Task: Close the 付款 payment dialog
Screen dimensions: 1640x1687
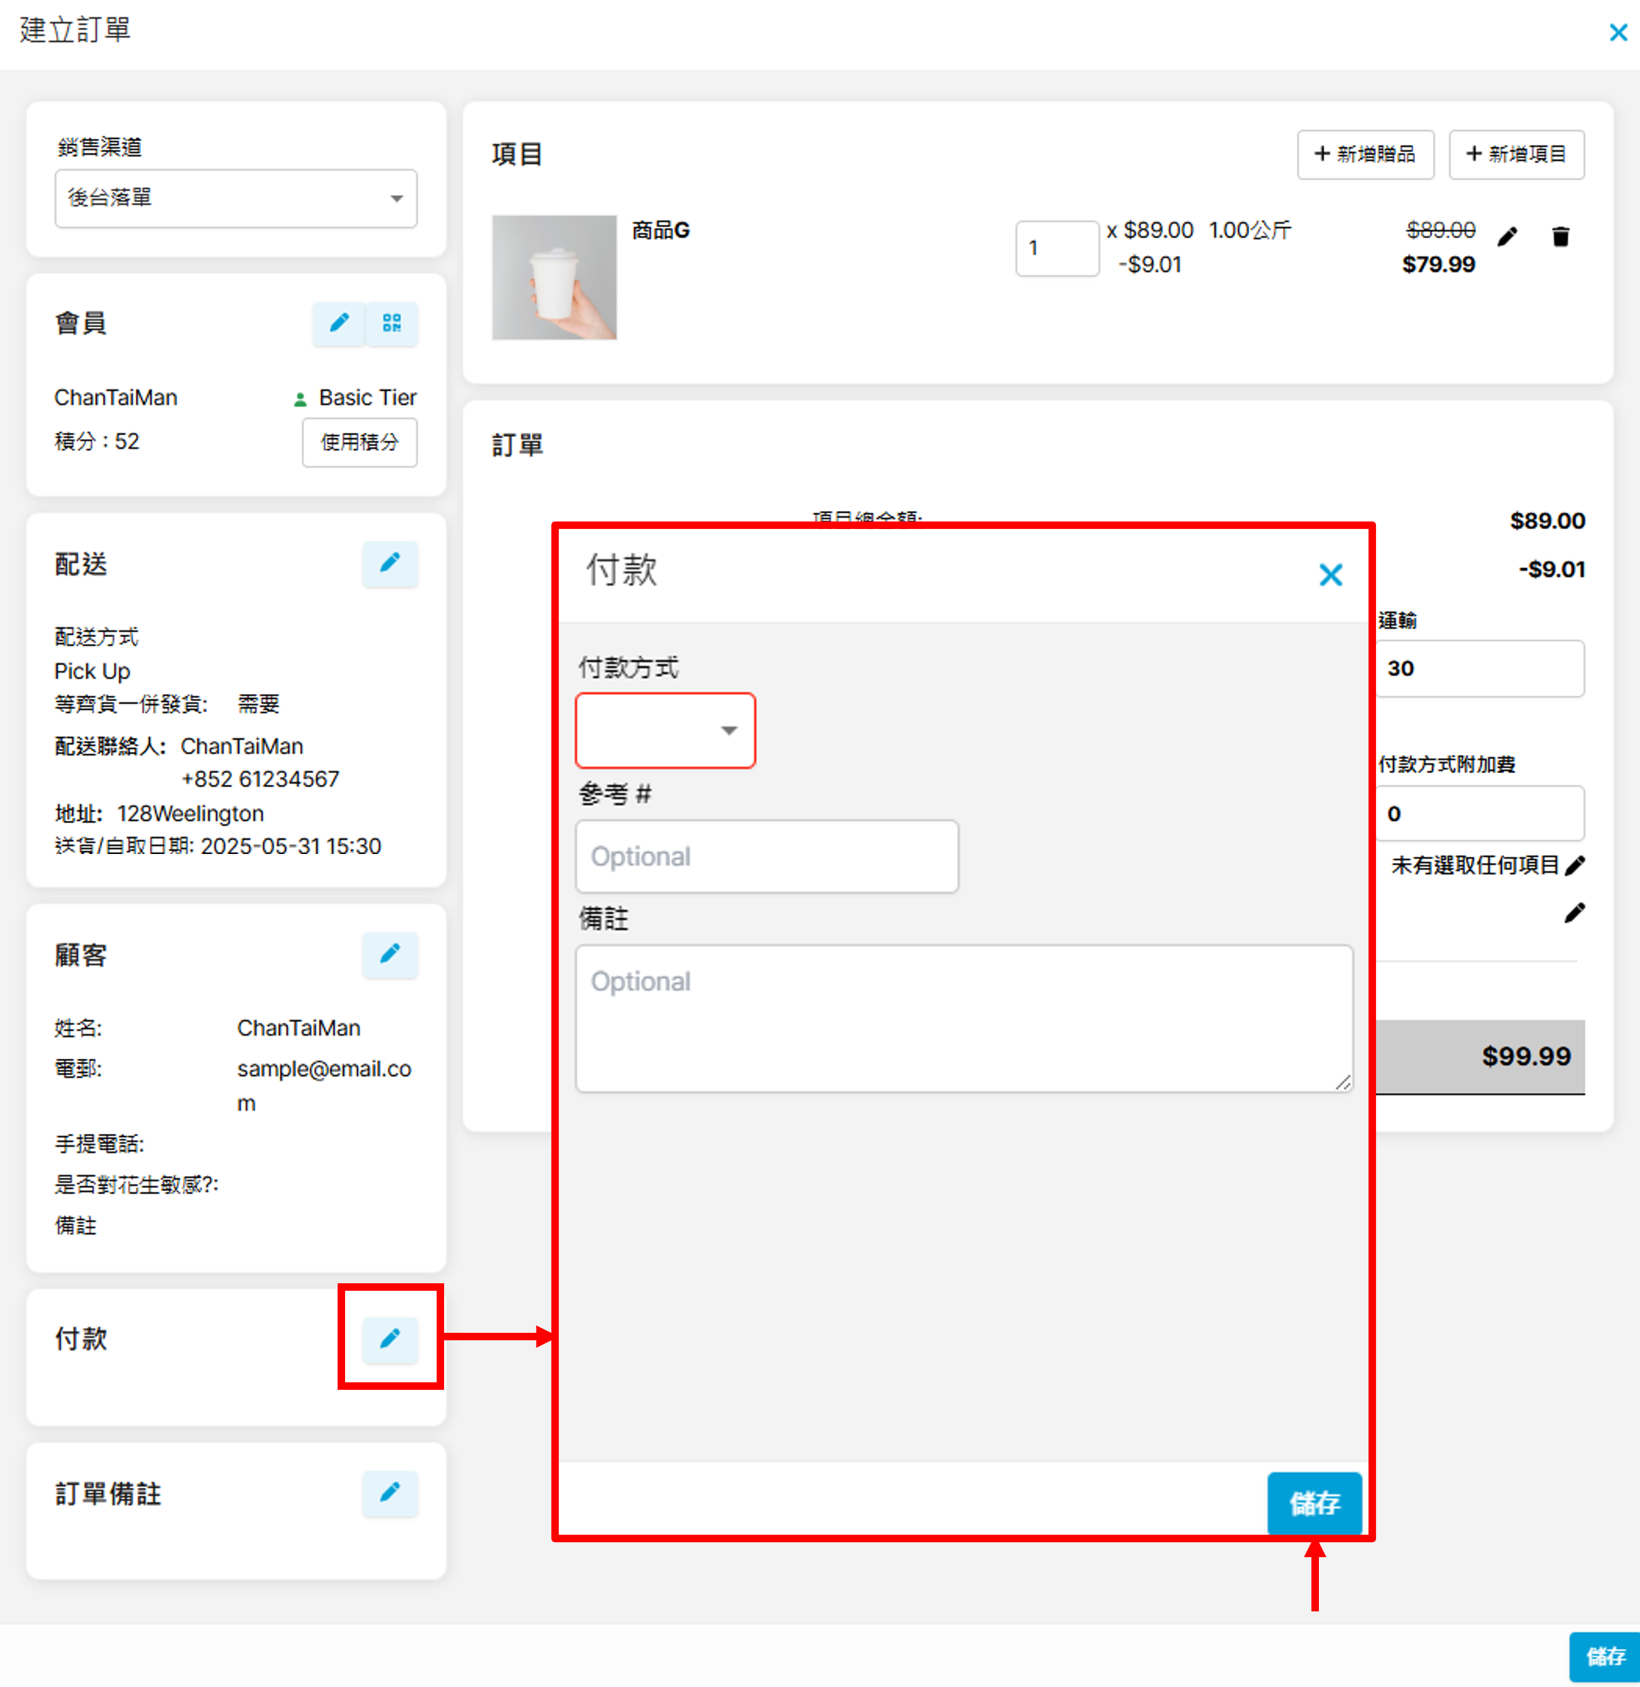Action: coord(1330,575)
